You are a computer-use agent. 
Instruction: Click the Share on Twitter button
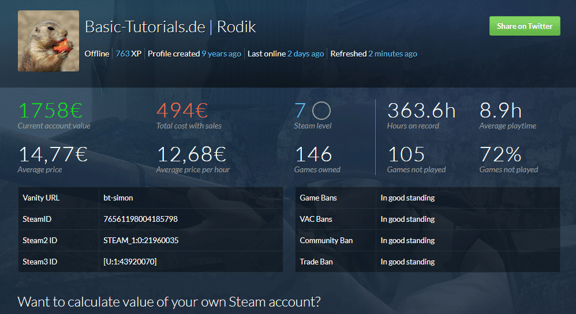[x=524, y=26]
